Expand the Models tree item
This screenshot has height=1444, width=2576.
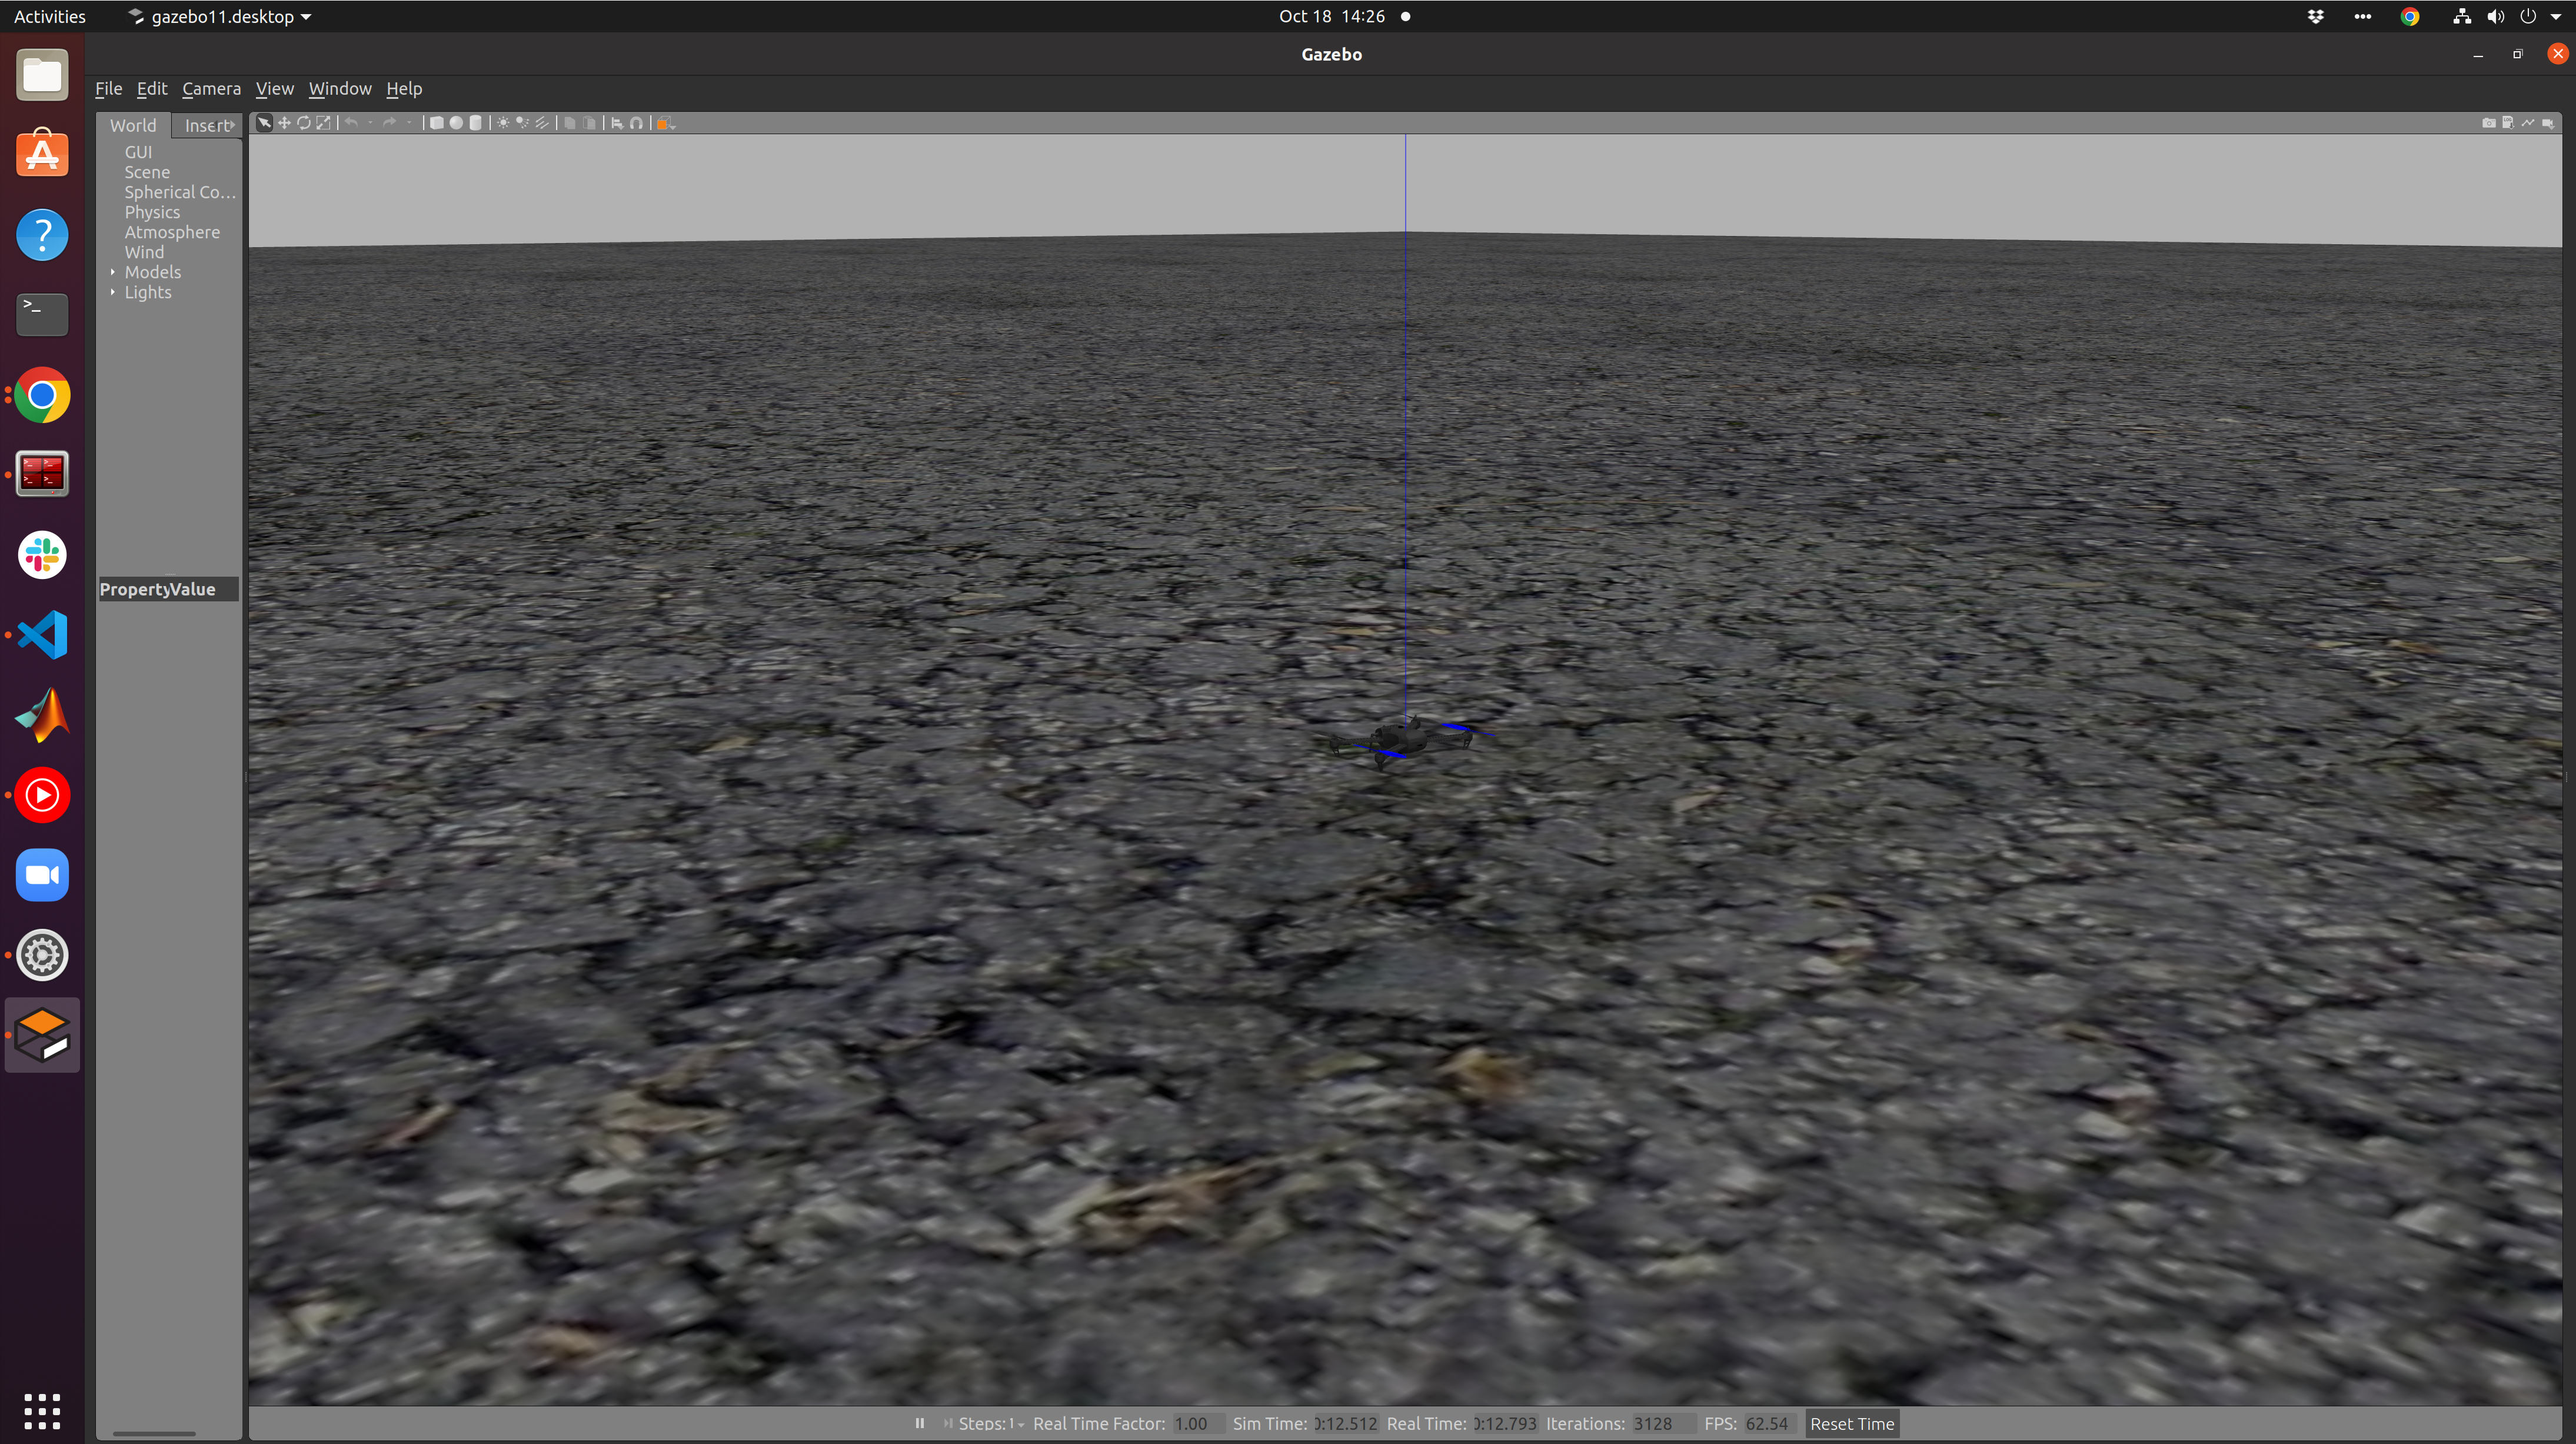[112, 271]
